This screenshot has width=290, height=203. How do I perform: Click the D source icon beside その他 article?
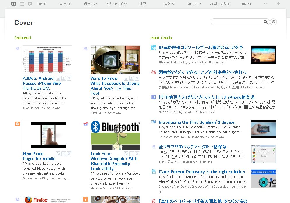[x=153, y=97]
